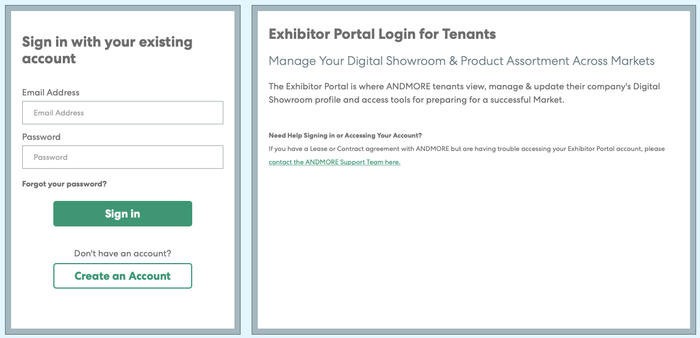Select the 'Sign in with your existing account' heading
This screenshot has height=338, width=700.
107,50
